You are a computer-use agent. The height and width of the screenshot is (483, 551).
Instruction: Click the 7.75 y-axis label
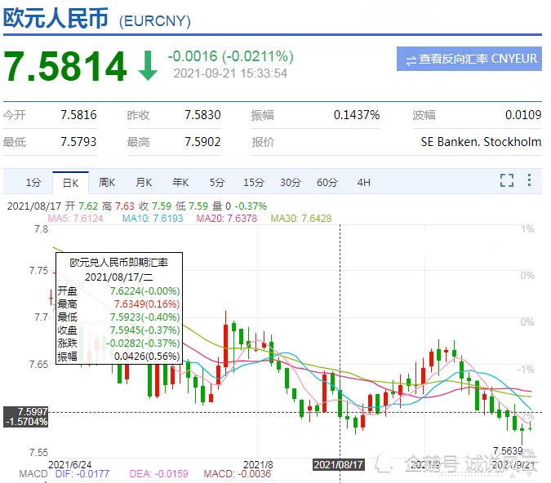(x=38, y=271)
